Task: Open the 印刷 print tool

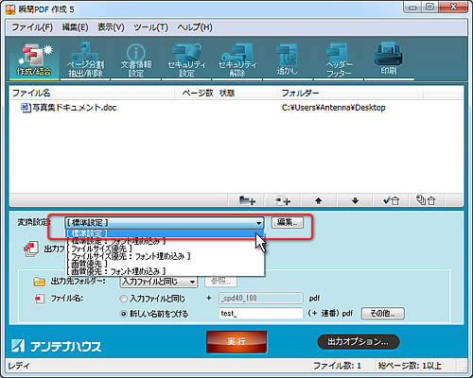Action: click(388, 60)
